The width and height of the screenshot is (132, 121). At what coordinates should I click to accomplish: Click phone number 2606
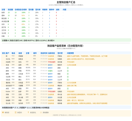(x=13, y=65)
